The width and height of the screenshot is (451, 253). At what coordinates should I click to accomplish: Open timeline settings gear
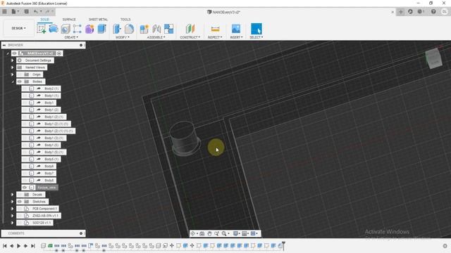[x=445, y=246]
